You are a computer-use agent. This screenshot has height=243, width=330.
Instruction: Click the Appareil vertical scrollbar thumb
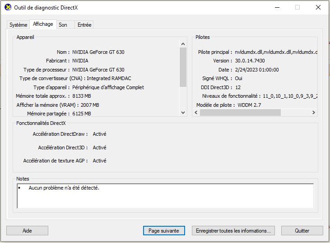[x=183, y=67]
